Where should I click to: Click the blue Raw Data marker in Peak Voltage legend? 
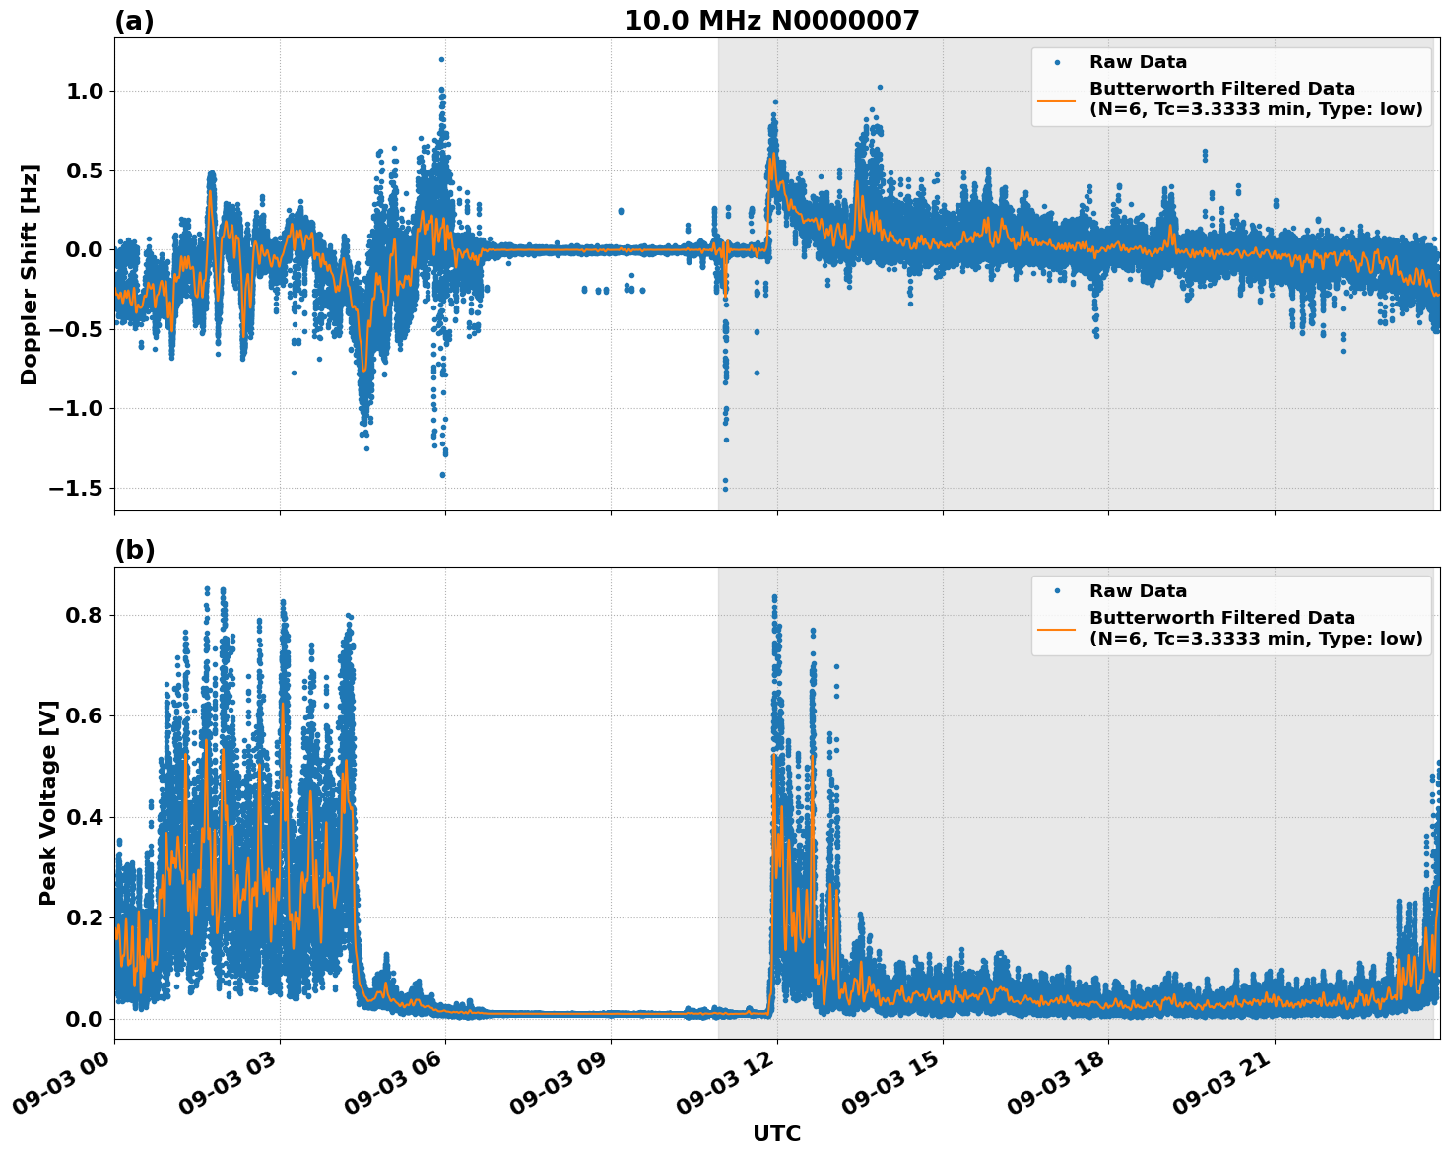click(1057, 591)
